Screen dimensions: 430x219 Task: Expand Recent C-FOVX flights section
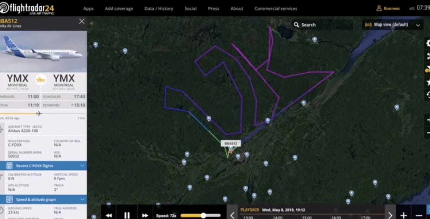[x=43, y=166]
